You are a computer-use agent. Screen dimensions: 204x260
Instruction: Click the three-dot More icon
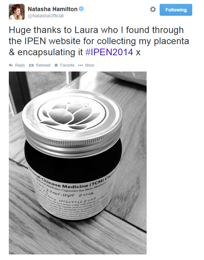81,65
